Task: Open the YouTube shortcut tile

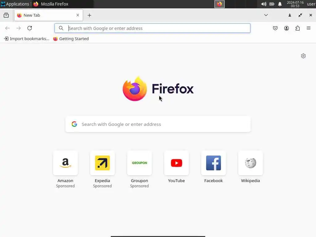Action: tap(177, 163)
